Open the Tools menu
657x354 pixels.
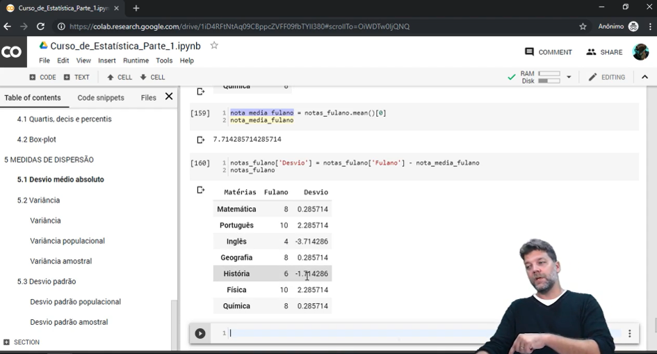click(164, 61)
